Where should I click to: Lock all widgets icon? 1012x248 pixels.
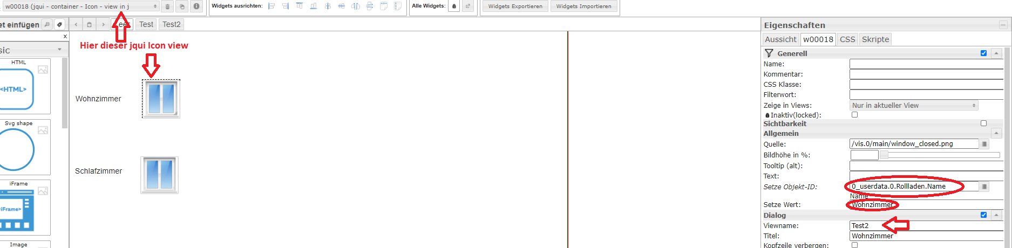[454, 6]
